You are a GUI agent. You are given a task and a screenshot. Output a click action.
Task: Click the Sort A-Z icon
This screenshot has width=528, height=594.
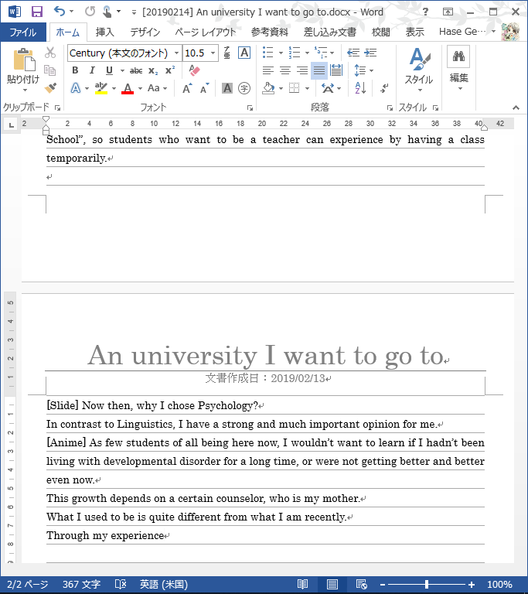[x=360, y=88]
